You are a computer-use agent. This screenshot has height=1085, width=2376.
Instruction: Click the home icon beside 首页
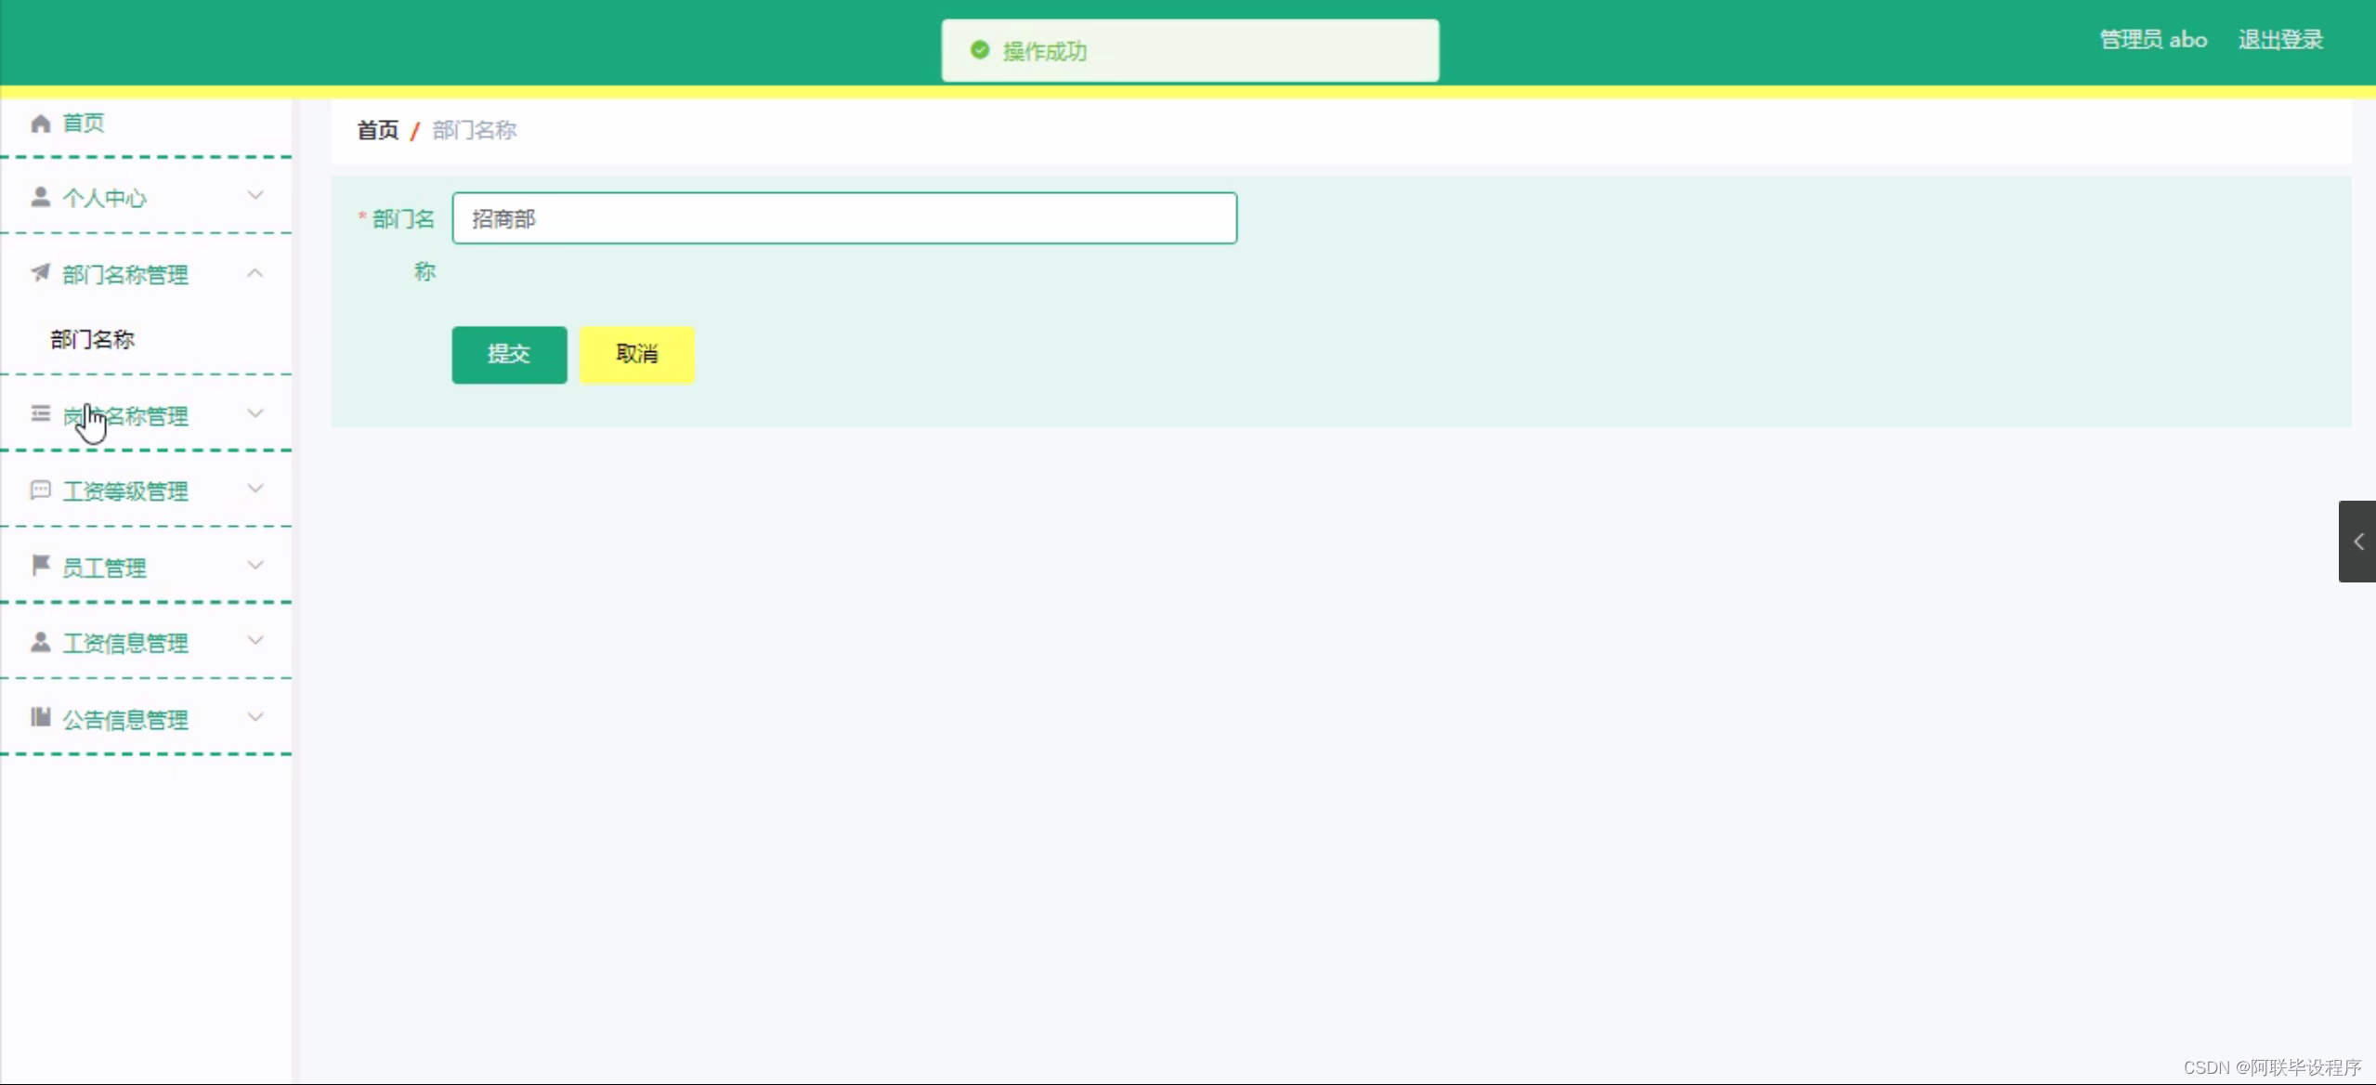point(40,123)
